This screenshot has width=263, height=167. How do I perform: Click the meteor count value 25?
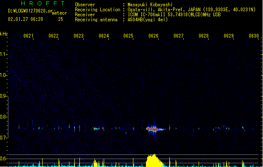61,19
